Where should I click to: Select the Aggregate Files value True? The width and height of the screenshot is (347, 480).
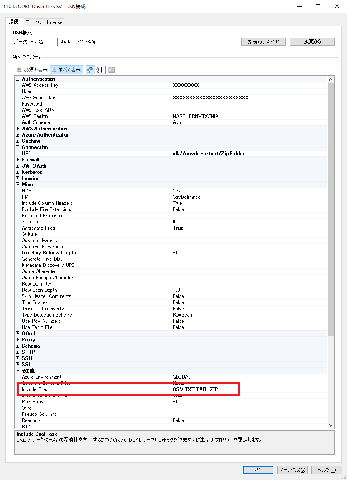178,228
